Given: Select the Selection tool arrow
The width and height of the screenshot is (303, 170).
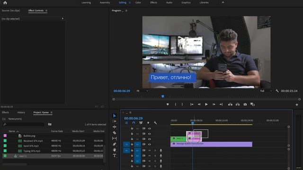Looking at the screenshot, I should 115,116.
